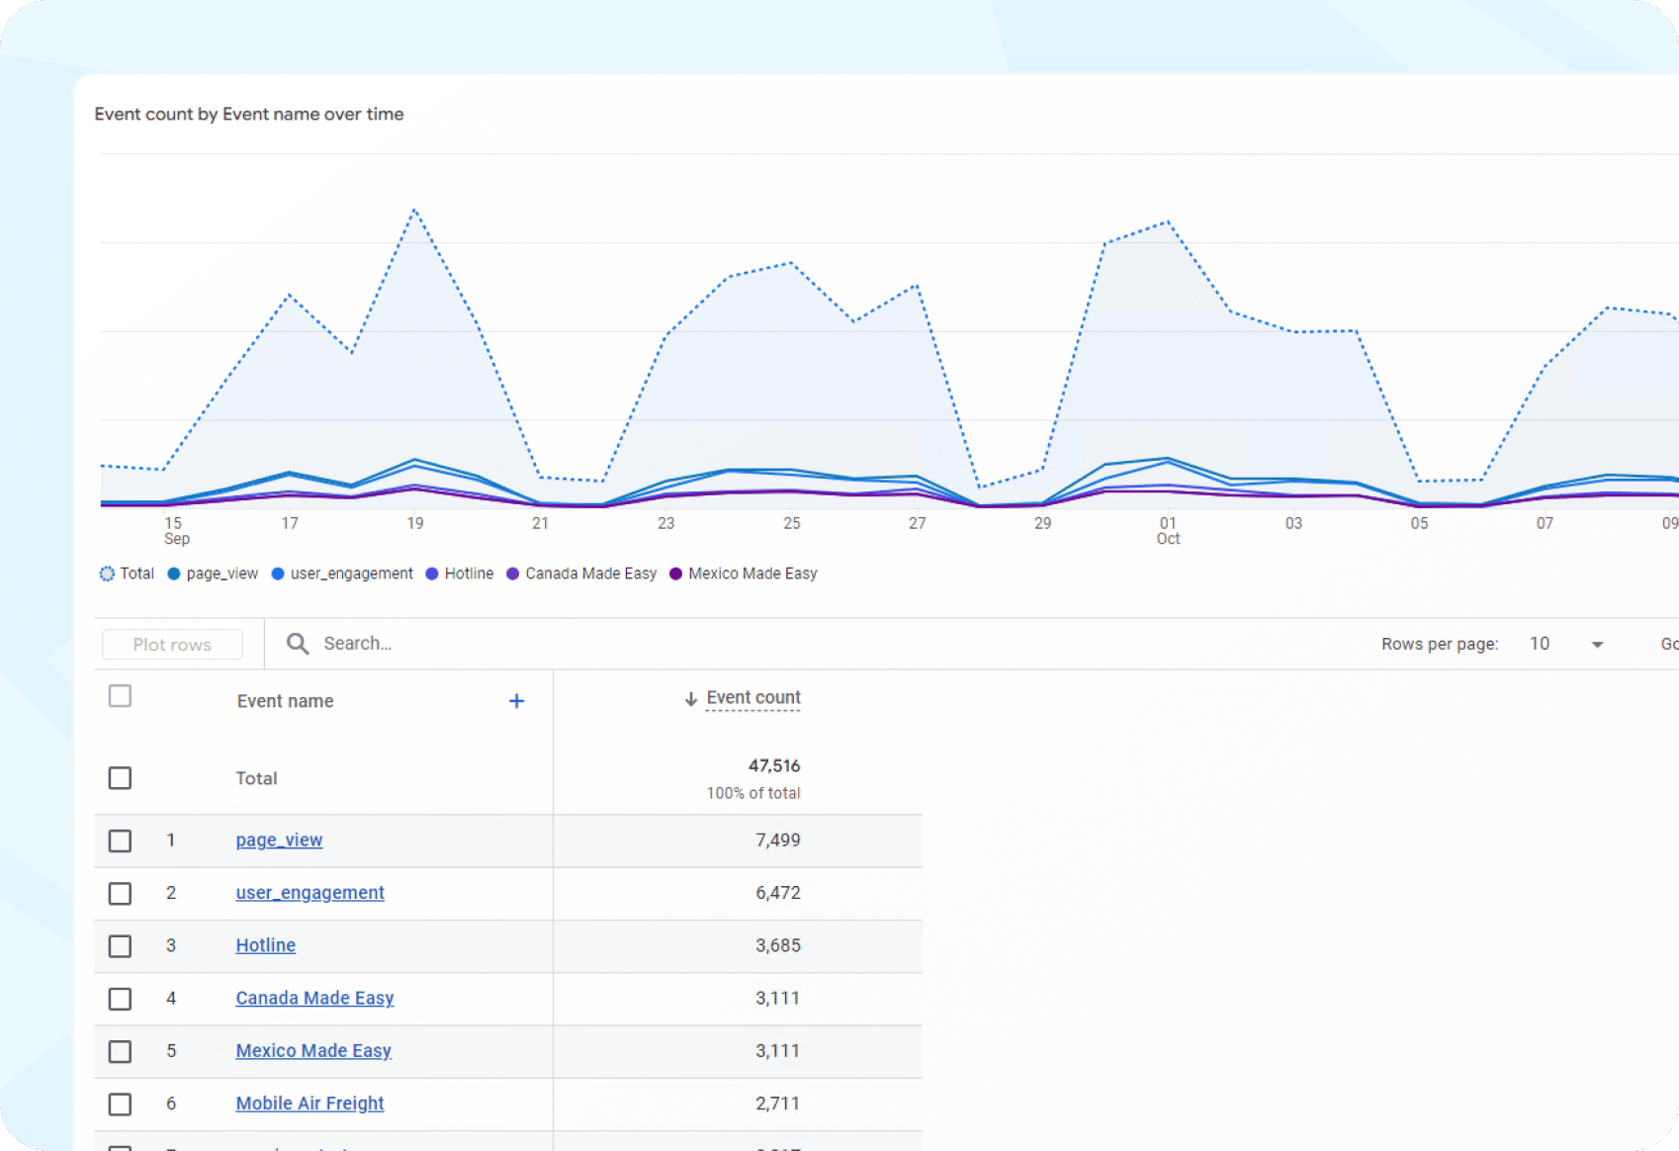Open the Mobile Air Freight event link
The image size is (1679, 1151).
tap(309, 1104)
